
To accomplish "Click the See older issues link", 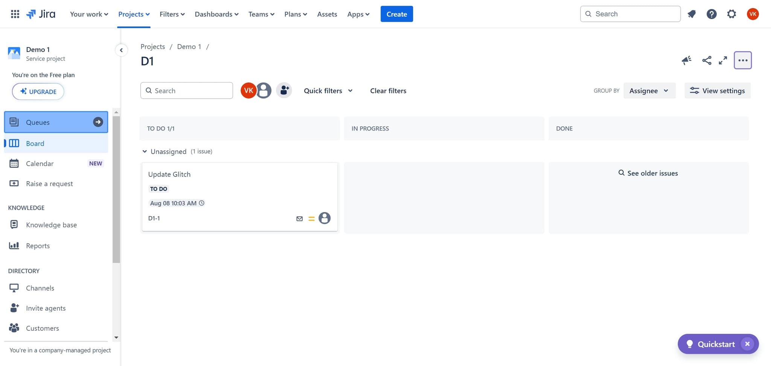I will pyautogui.click(x=648, y=173).
